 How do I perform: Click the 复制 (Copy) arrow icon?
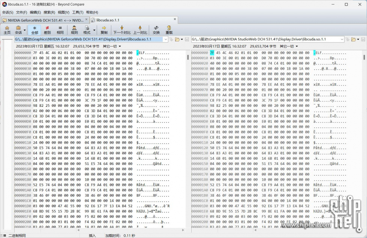pos(104,30)
